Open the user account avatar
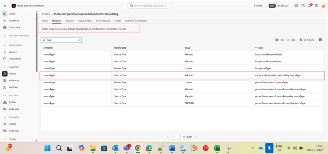This screenshot has height=154, width=328. pos(323,6)
